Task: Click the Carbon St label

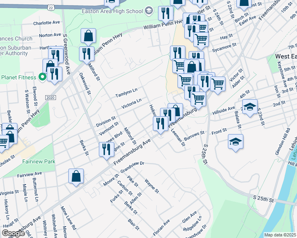Action: 125,188
